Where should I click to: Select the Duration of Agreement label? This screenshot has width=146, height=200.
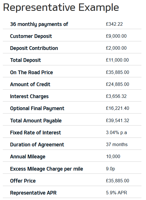pyautogui.click(x=37, y=145)
